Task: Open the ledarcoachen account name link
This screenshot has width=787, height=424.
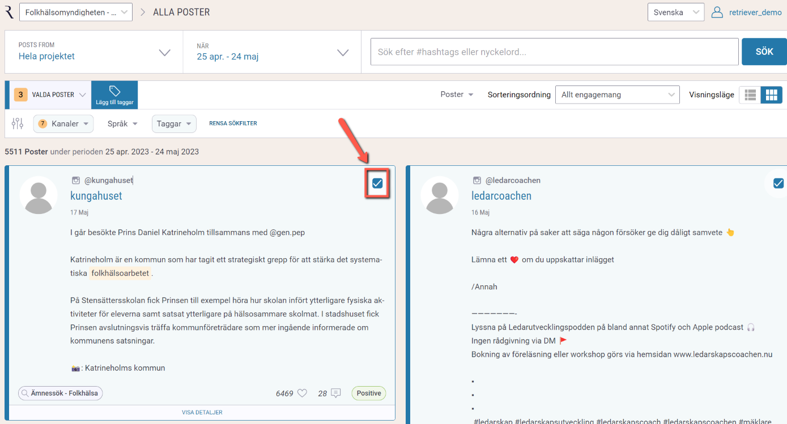Action: coord(501,196)
